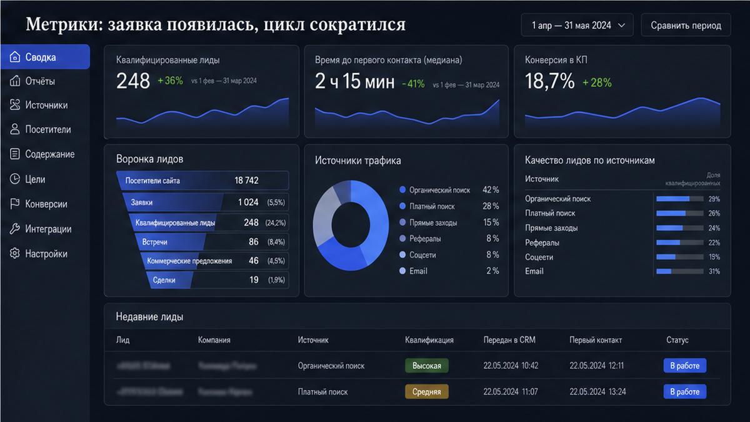Select the Высокая qualification badge
750x422 pixels.
427,366
